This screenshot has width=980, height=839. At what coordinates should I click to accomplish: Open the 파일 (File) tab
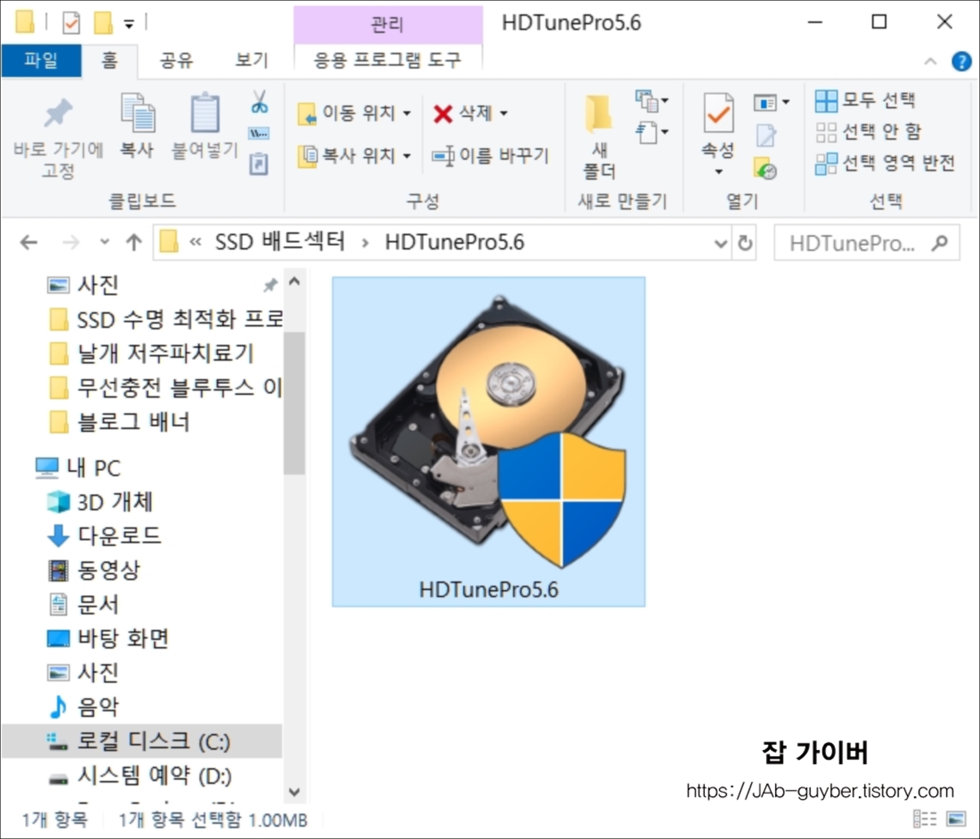[41, 60]
